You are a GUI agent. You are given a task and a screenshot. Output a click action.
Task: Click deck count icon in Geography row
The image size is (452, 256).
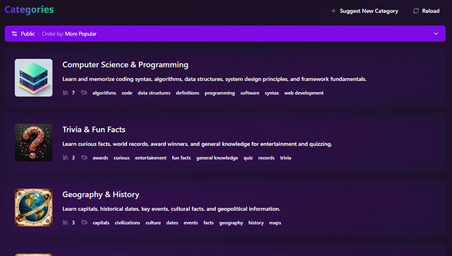(65, 223)
